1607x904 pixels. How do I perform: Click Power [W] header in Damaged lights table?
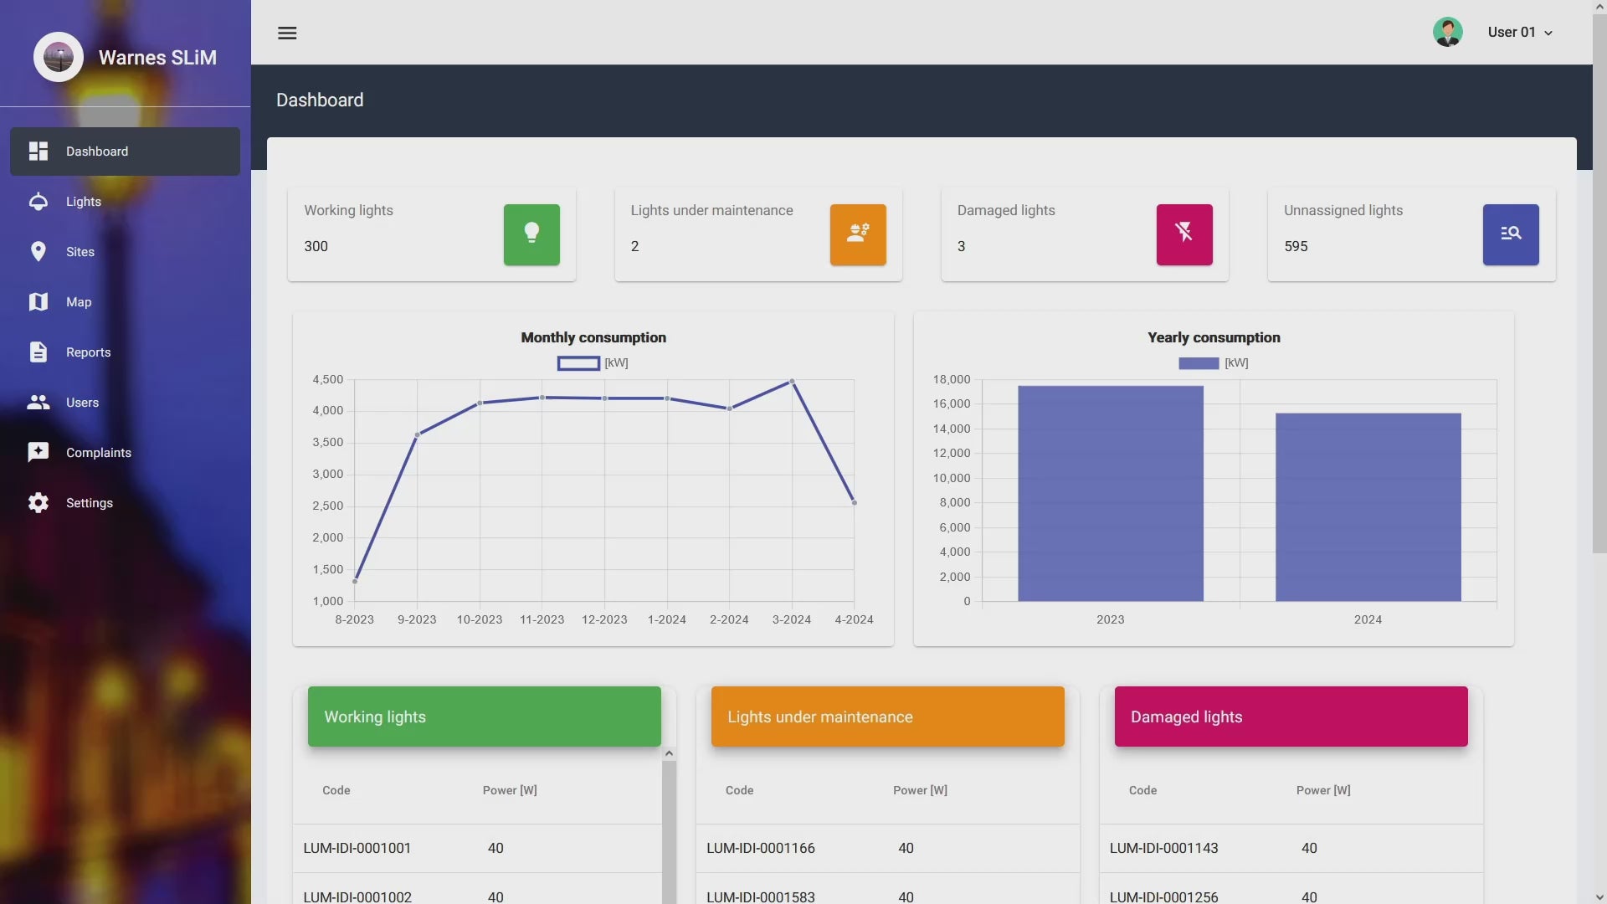tap(1323, 790)
